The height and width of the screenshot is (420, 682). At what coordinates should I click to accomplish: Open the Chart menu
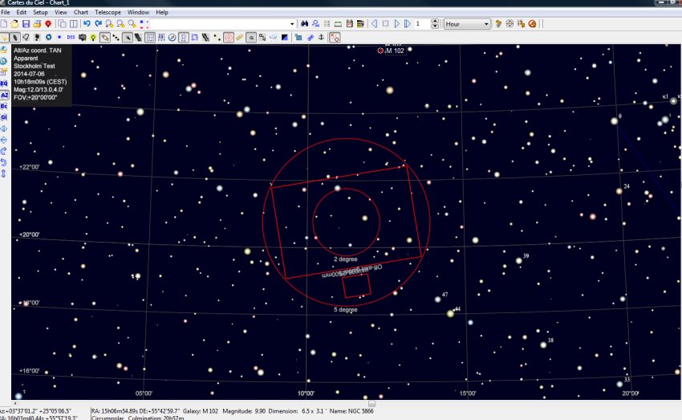(81, 13)
